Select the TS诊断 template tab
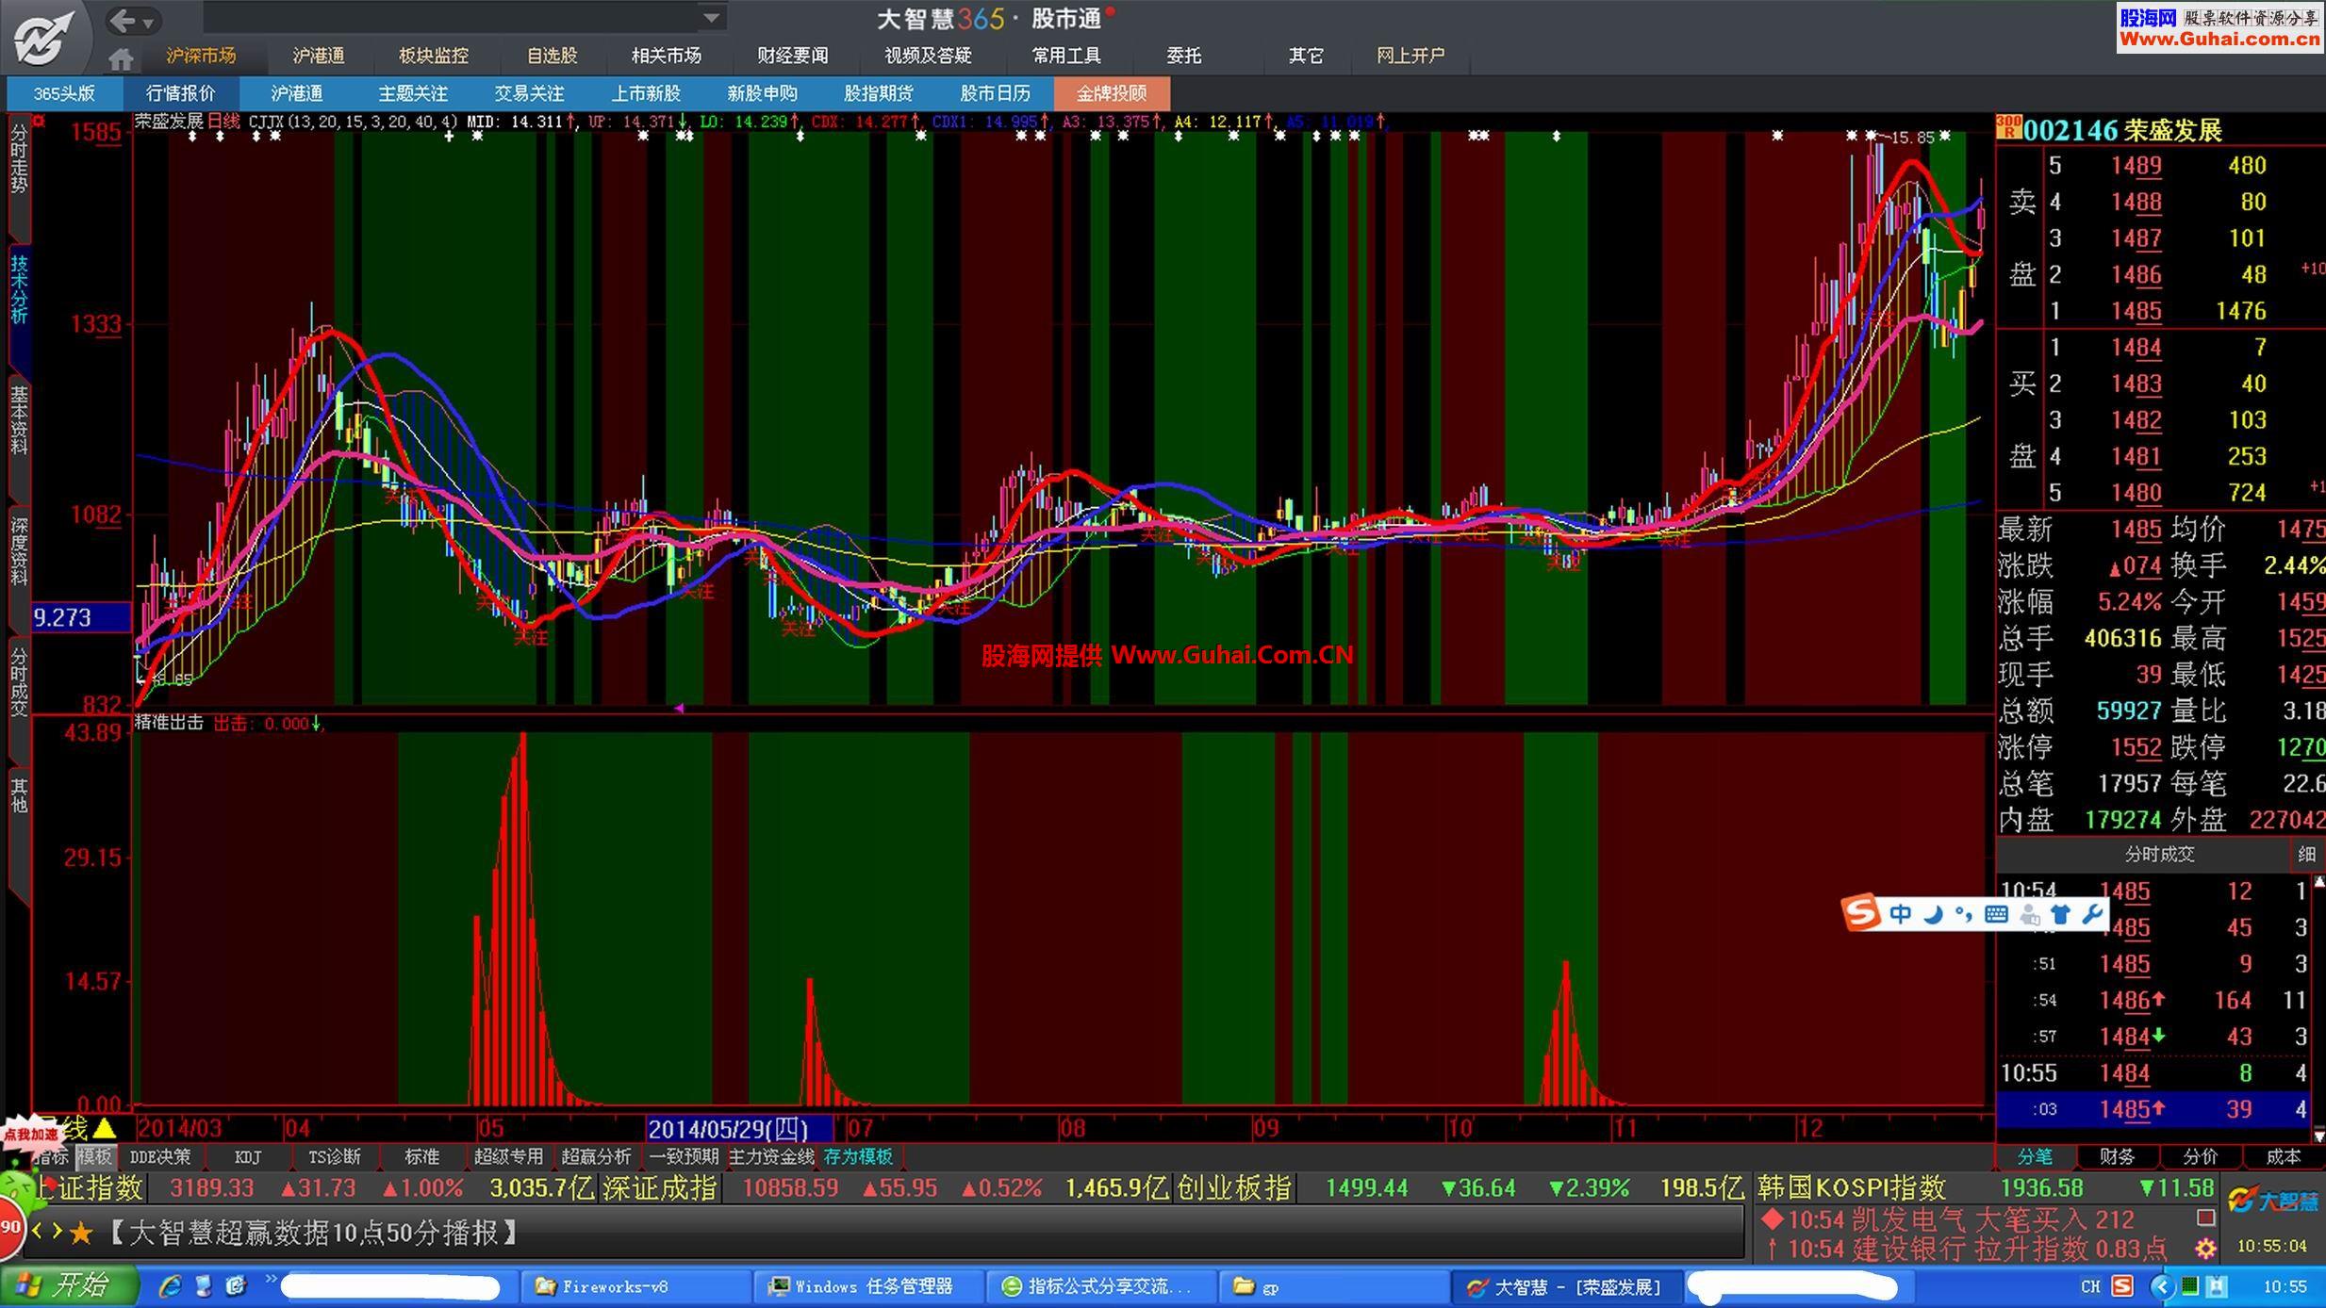2326x1308 pixels. [335, 1156]
